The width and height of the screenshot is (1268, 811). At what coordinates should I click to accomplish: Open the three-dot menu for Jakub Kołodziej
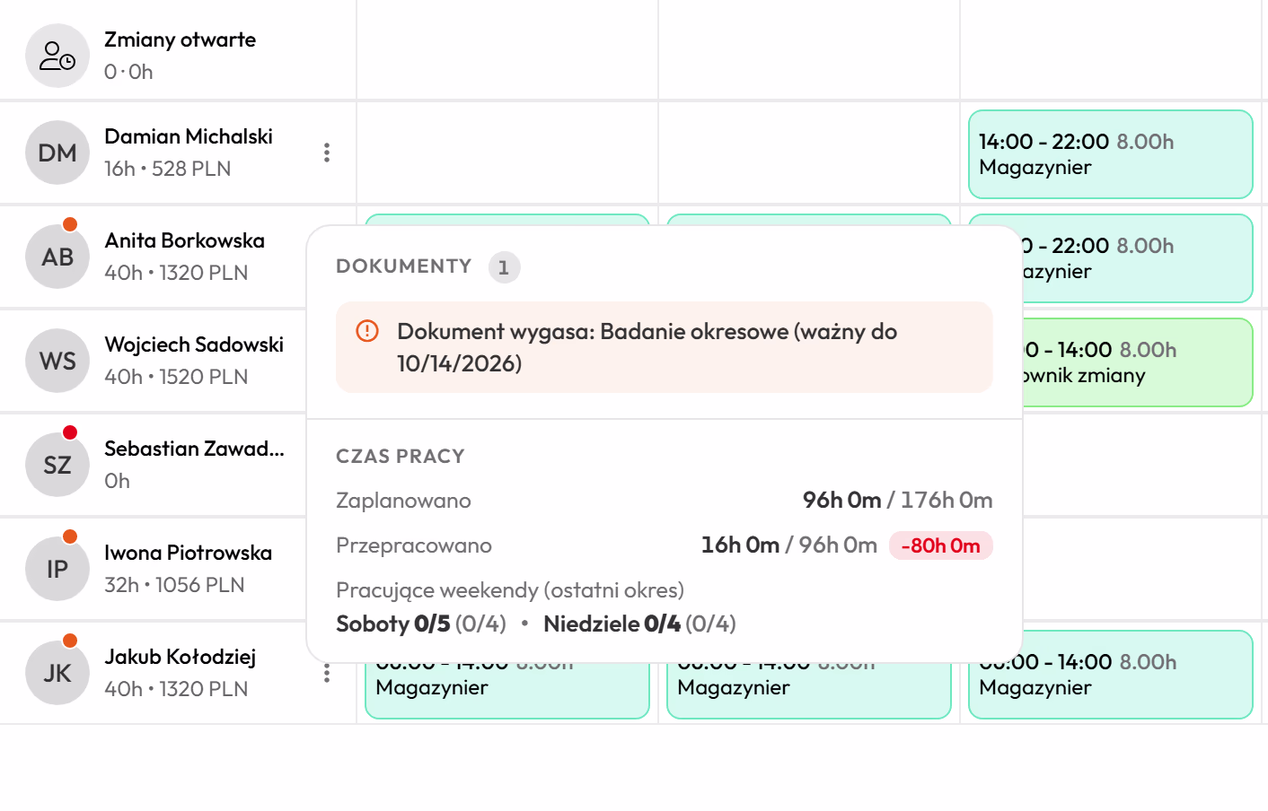coord(327,673)
